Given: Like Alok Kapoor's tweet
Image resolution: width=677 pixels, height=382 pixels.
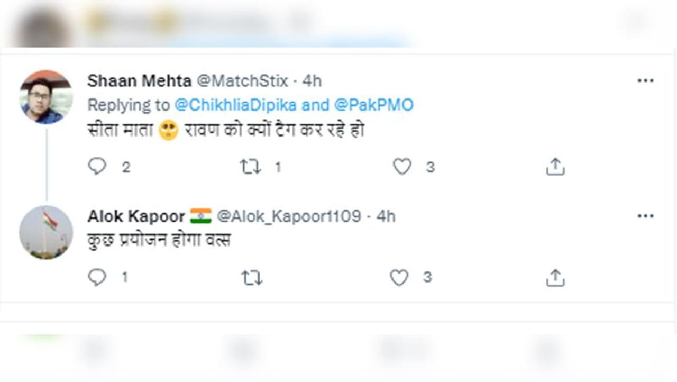Looking at the screenshot, I should point(399,278).
